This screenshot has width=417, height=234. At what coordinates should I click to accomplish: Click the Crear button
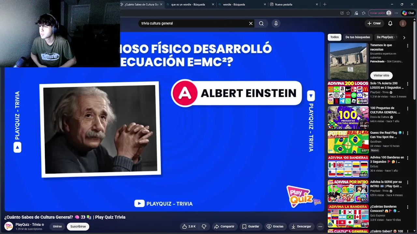pyautogui.click(x=374, y=23)
